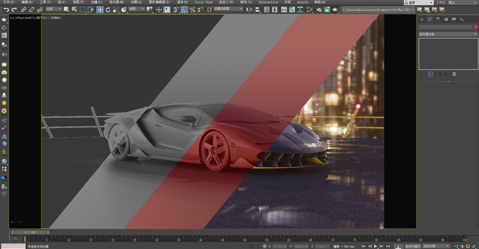The height and width of the screenshot is (249, 479).
Task: Open the 登录 sign-in dropdown
Action: tap(418, 2)
